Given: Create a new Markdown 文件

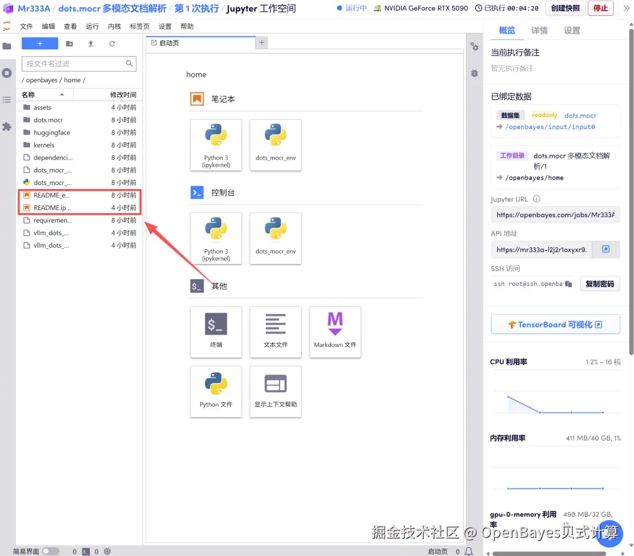Looking at the screenshot, I should [335, 332].
